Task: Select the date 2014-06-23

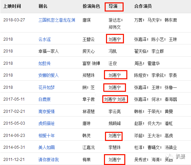Action: 14,136
